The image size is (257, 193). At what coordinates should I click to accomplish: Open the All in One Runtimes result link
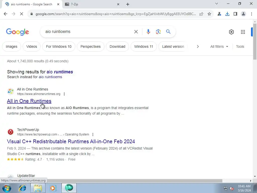click(29, 101)
